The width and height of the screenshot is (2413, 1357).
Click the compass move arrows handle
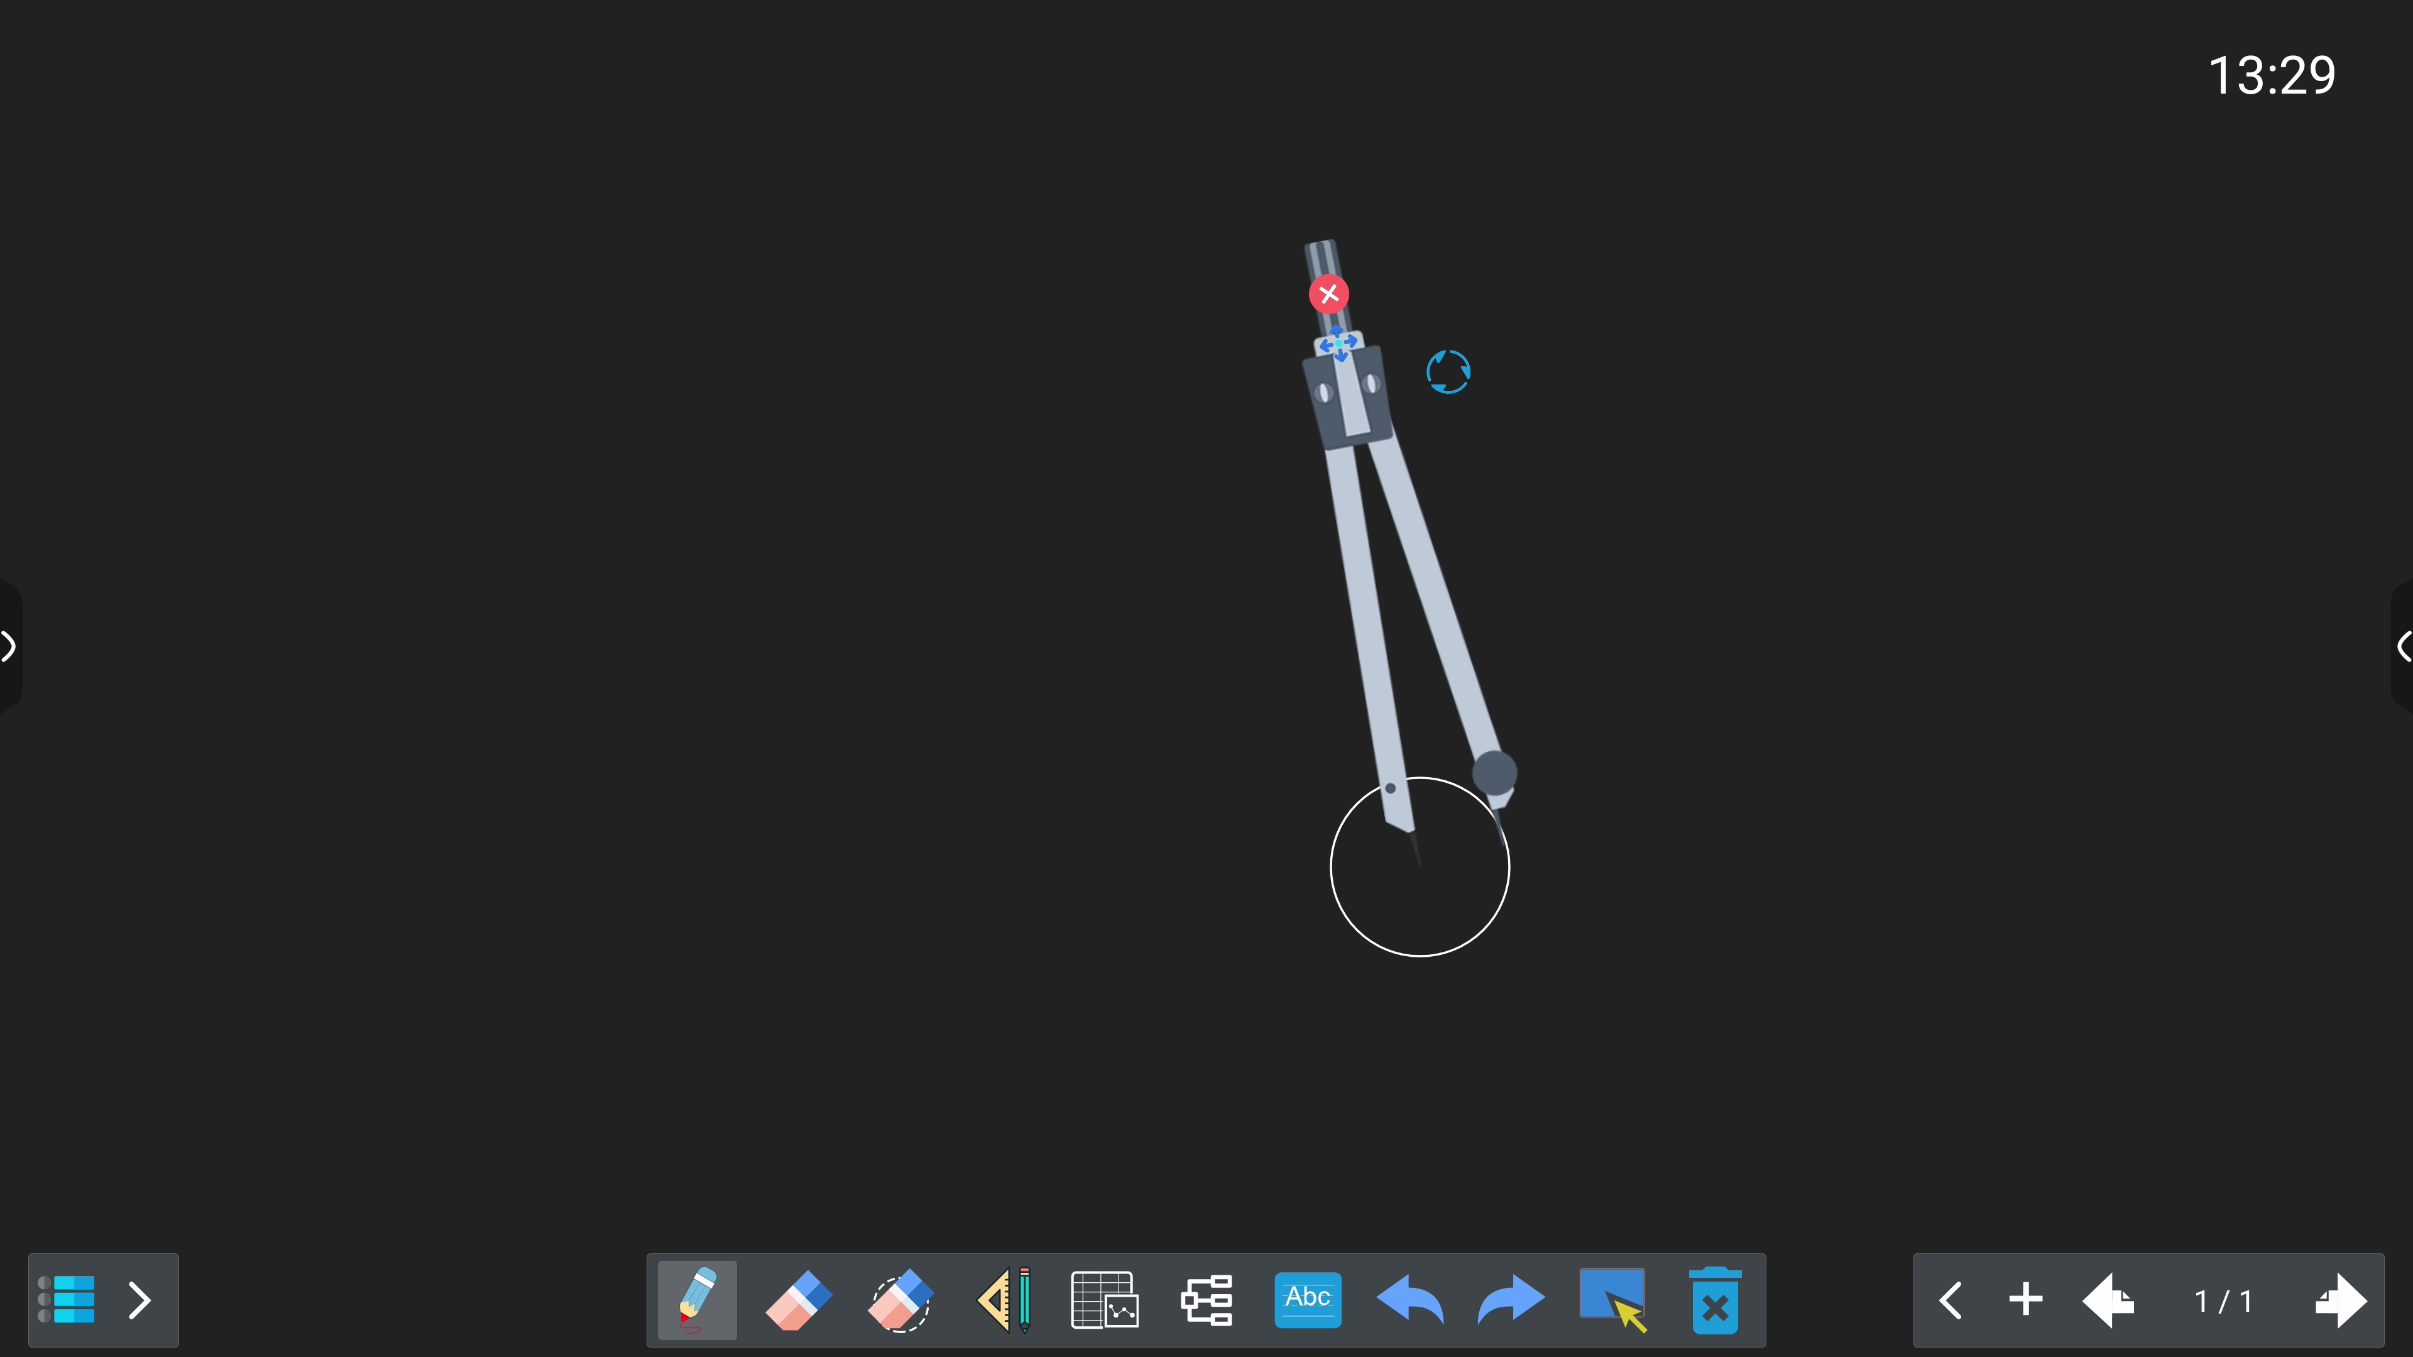click(1338, 344)
